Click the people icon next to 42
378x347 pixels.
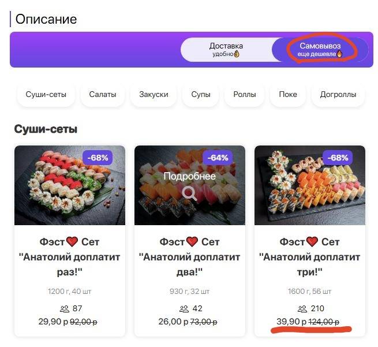(185, 309)
